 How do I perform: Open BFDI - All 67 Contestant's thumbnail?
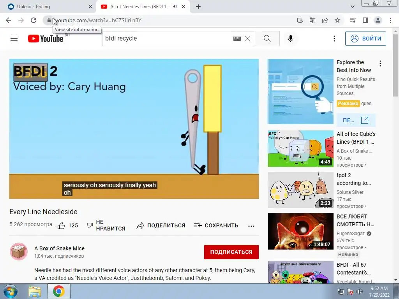pyautogui.click(x=300, y=272)
